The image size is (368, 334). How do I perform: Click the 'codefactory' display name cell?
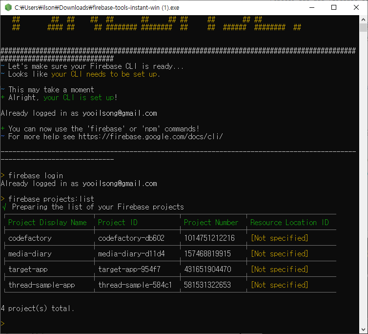pyautogui.click(x=30, y=238)
